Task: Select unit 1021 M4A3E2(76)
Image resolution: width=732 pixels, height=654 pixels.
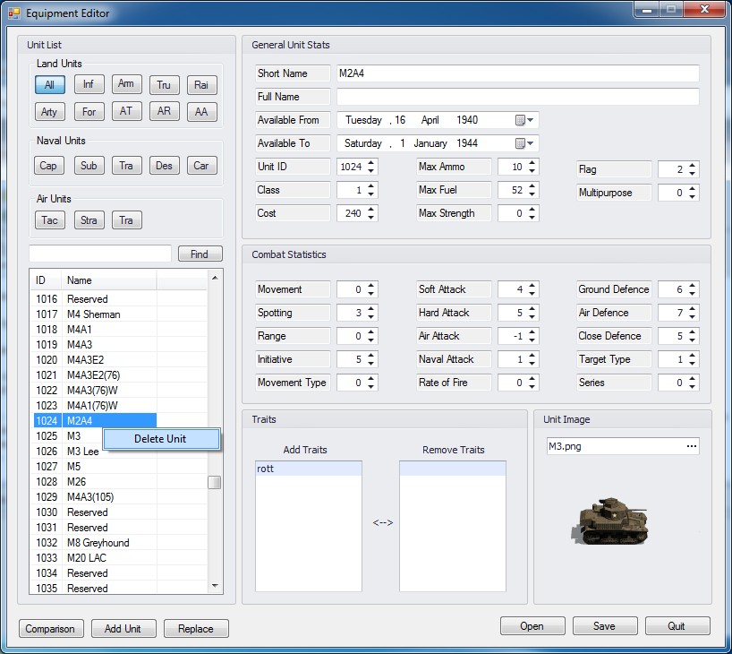Action: click(x=95, y=374)
